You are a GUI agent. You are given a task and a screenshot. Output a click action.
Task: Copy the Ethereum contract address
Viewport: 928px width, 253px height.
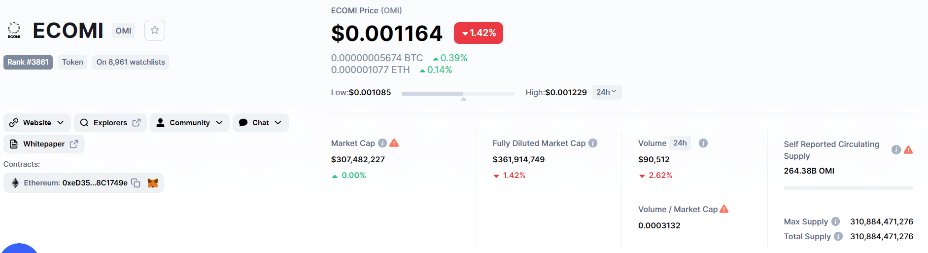coord(136,183)
